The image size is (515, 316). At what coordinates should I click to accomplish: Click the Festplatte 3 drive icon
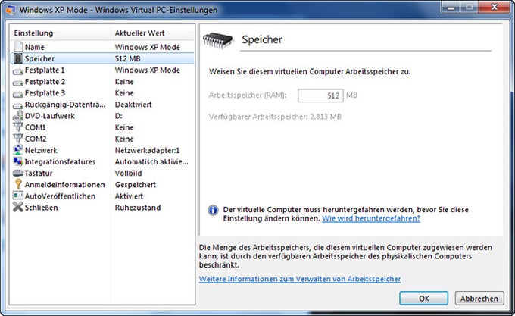coord(18,94)
